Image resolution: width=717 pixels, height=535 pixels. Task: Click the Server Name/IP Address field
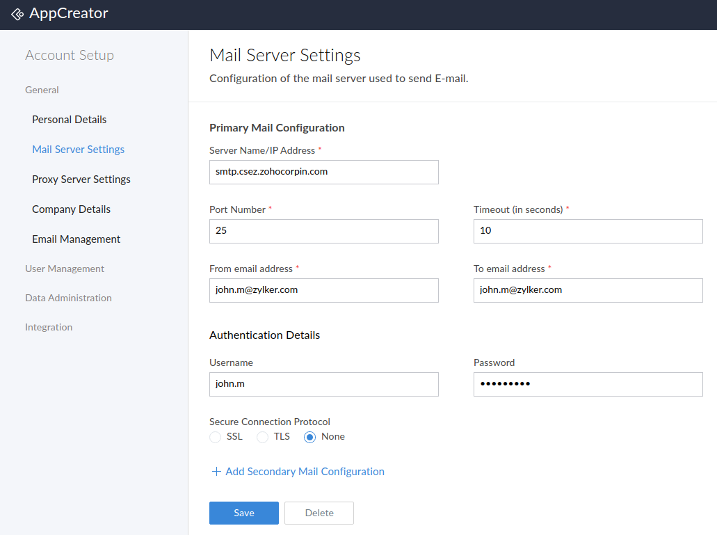pyautogui.click(x=323, y=172)
